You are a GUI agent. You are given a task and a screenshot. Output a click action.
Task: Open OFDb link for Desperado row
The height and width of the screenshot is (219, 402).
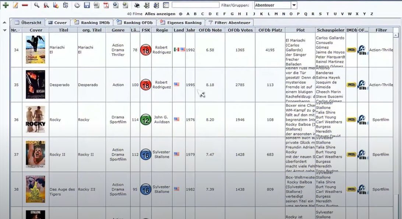[363, 85]
